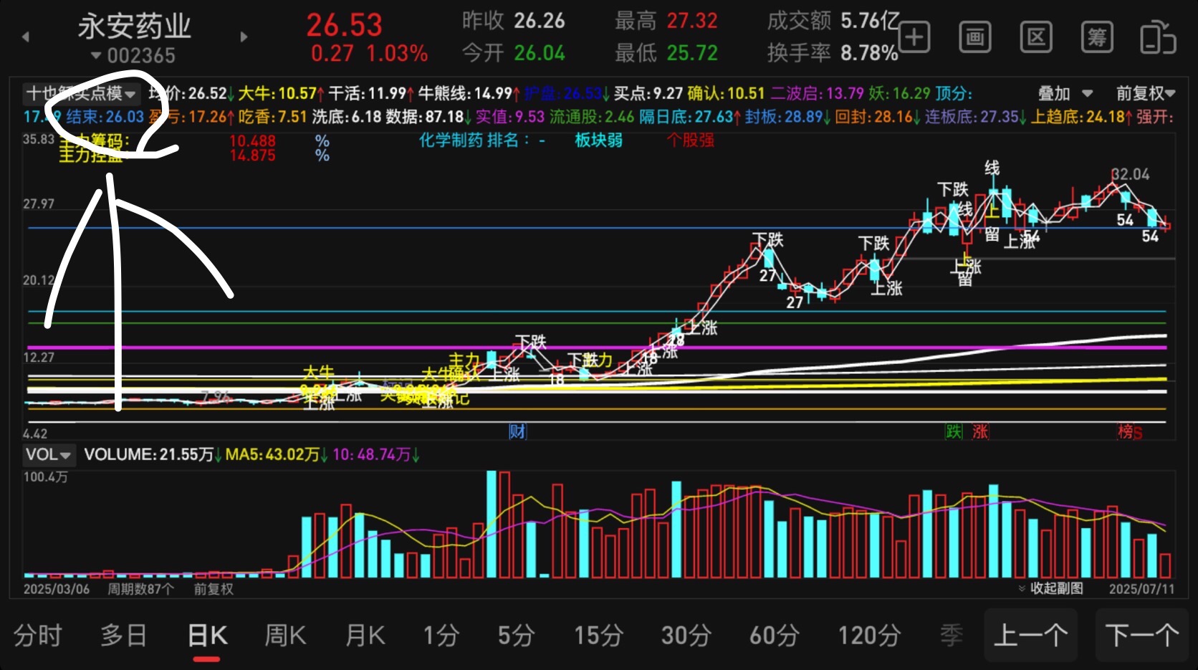This screenshot has width=1198, height=670.
Task: Open the 画 drawing tools icon
Action: (x=975, y=37)
